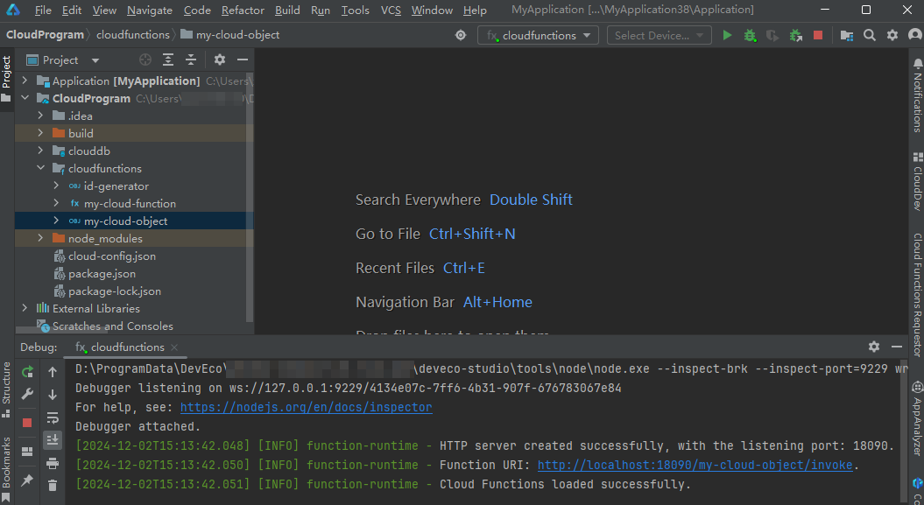Open Search Everywhere magnifier icon
The height and width of the screenshot is (505, 924).
coord(869,36)
